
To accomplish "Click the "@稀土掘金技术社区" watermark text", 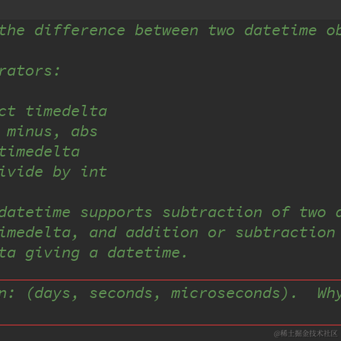I will (x=305, y=334).
